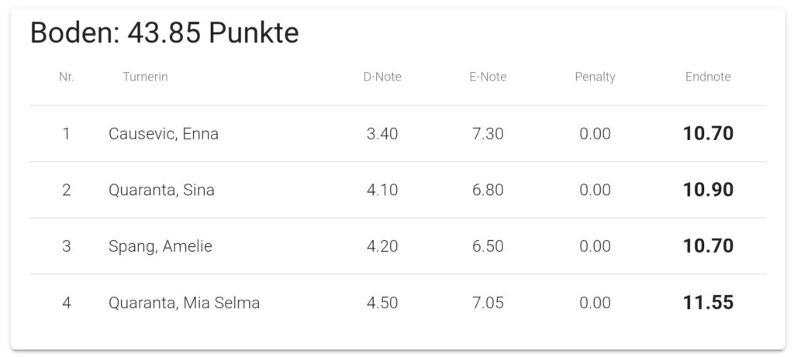Click Enna Causevic's 10.70 Endnote
The height and width of the screenshot is (357, 794).
(708, 134)
